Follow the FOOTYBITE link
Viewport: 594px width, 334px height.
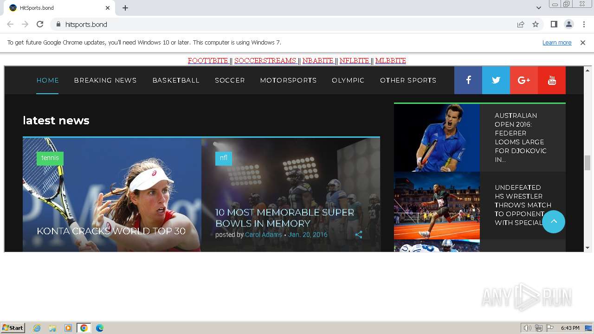click(208, 61)
